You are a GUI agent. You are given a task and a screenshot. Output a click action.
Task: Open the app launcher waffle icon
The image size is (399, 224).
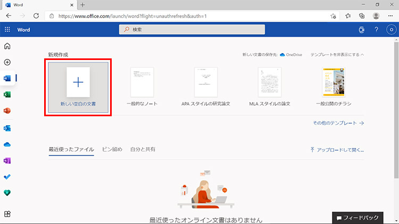tap(7, 30)
